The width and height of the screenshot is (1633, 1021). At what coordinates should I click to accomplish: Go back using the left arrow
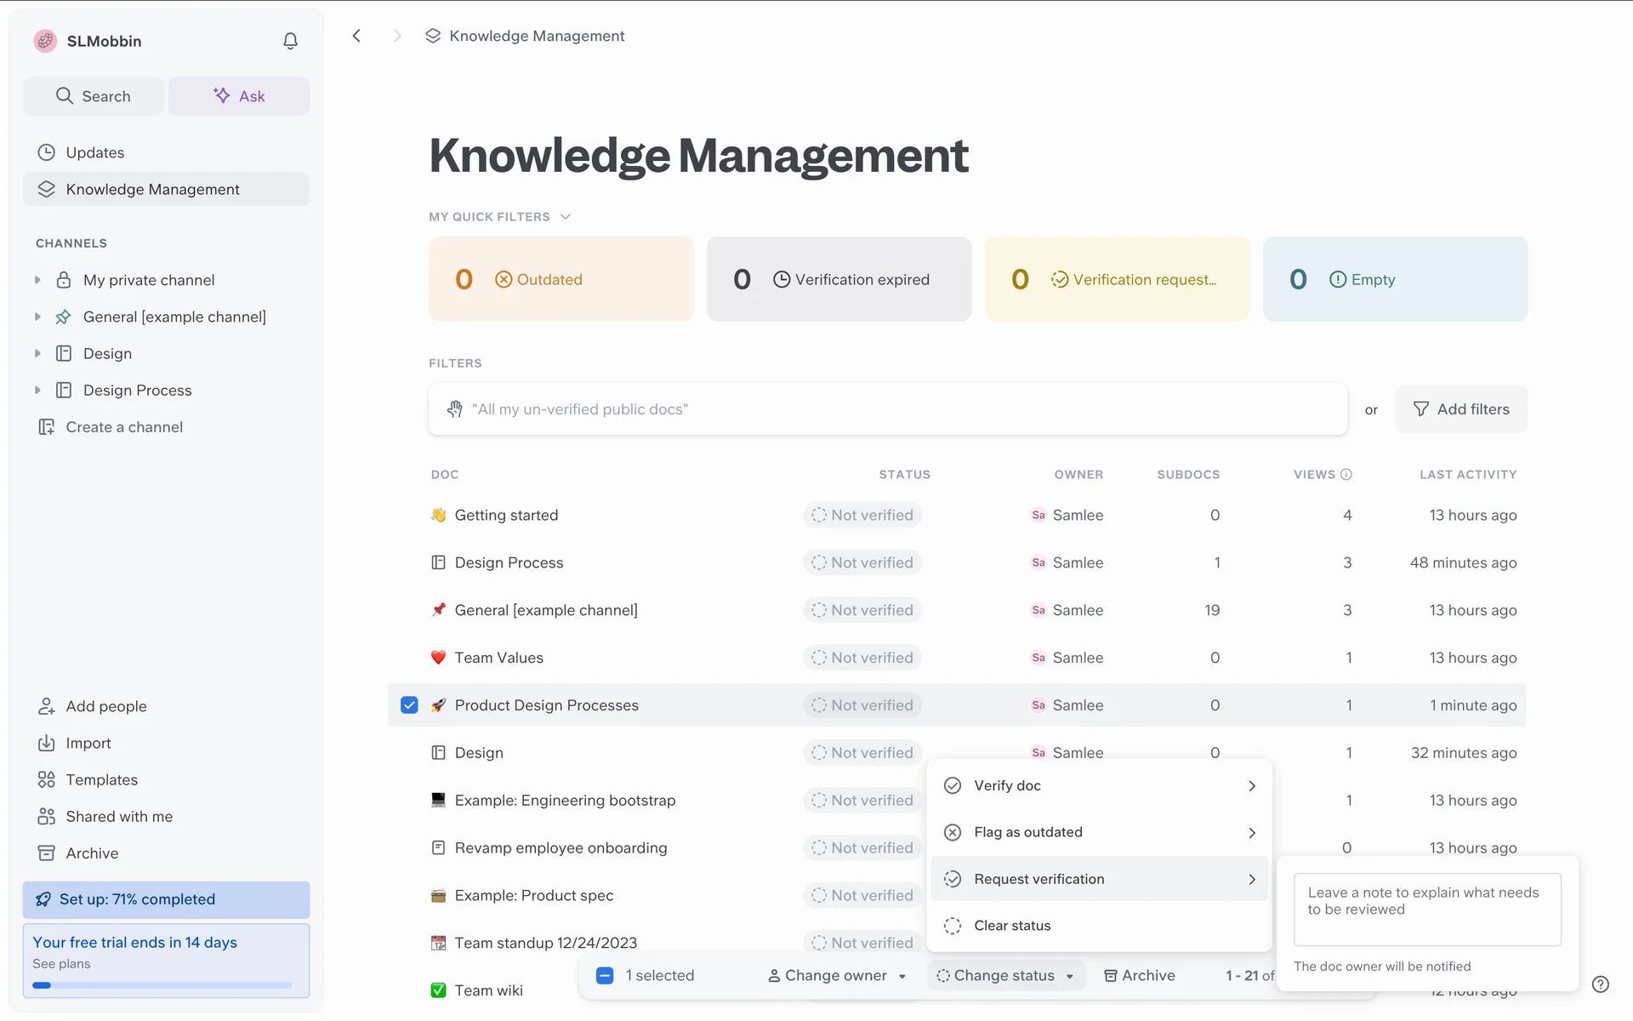357,36
